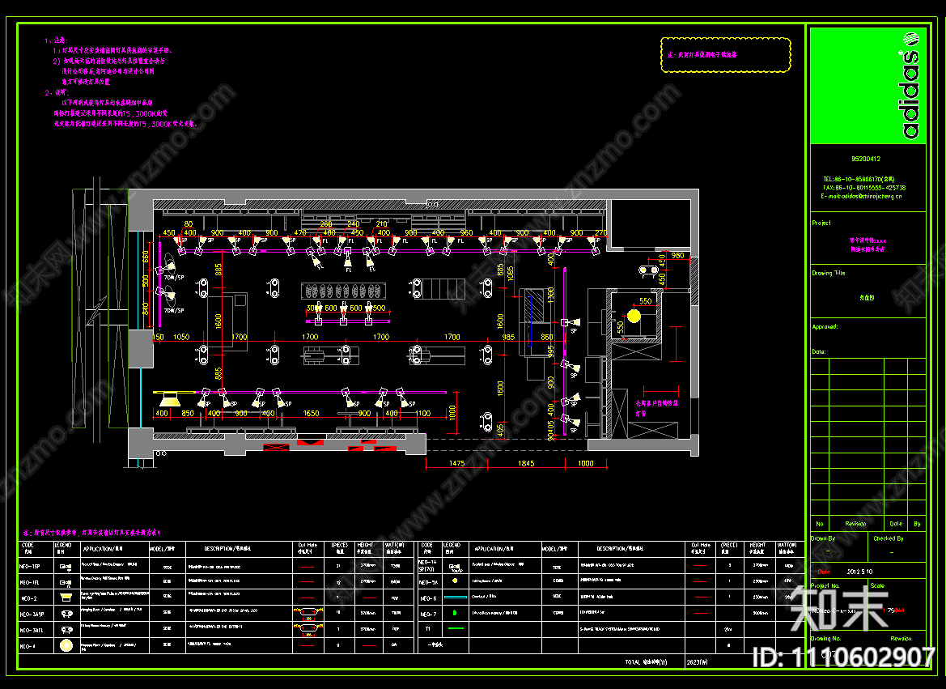The image size is (946, 689).
Task: Click the NEO-3ASP cut hole diagram
Action: coord(308,613)
